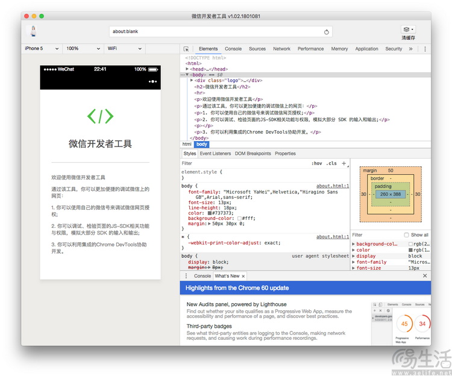Image resolution: width=452 pixels, height=376 pixels.
Task: Close the What's New drawer with X
Action: pyautogui.click(x=425, y=276)
